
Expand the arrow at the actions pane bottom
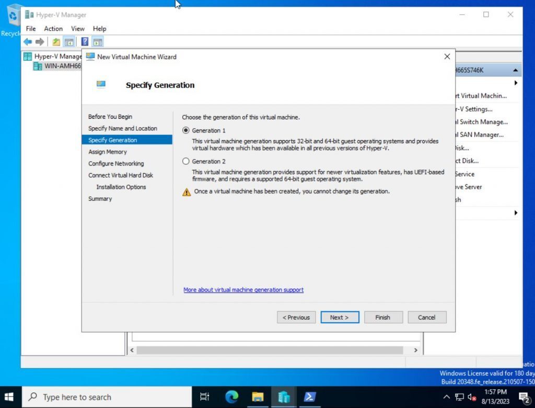516,213
